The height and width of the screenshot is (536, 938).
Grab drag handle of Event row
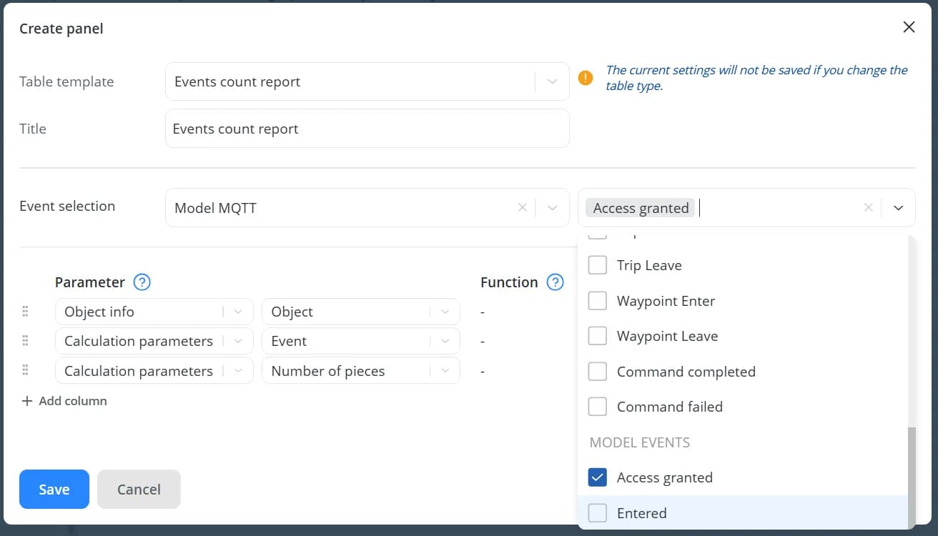pos(26,341)
